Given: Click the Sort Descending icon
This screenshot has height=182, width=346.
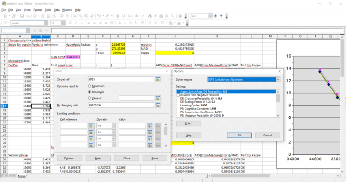Looking at the screenshot, I should [129, 16].
